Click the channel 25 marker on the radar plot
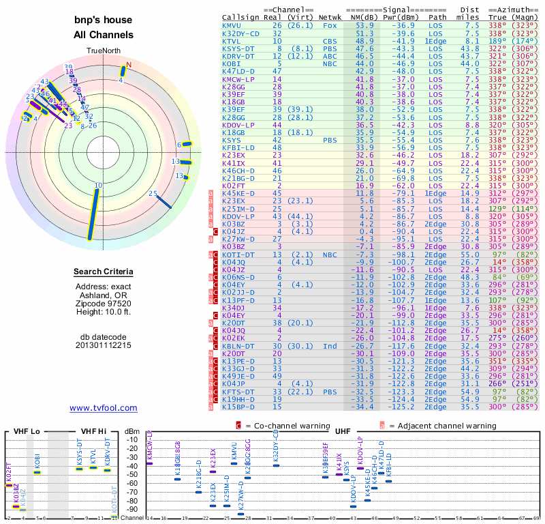 [x=163, y=202]
